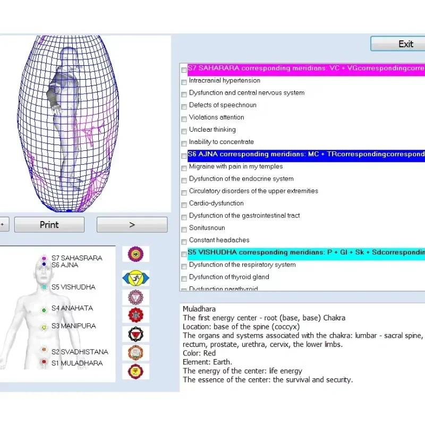Click the orange S2 Svadhistana chakra icon

click(x=135, y=352)
